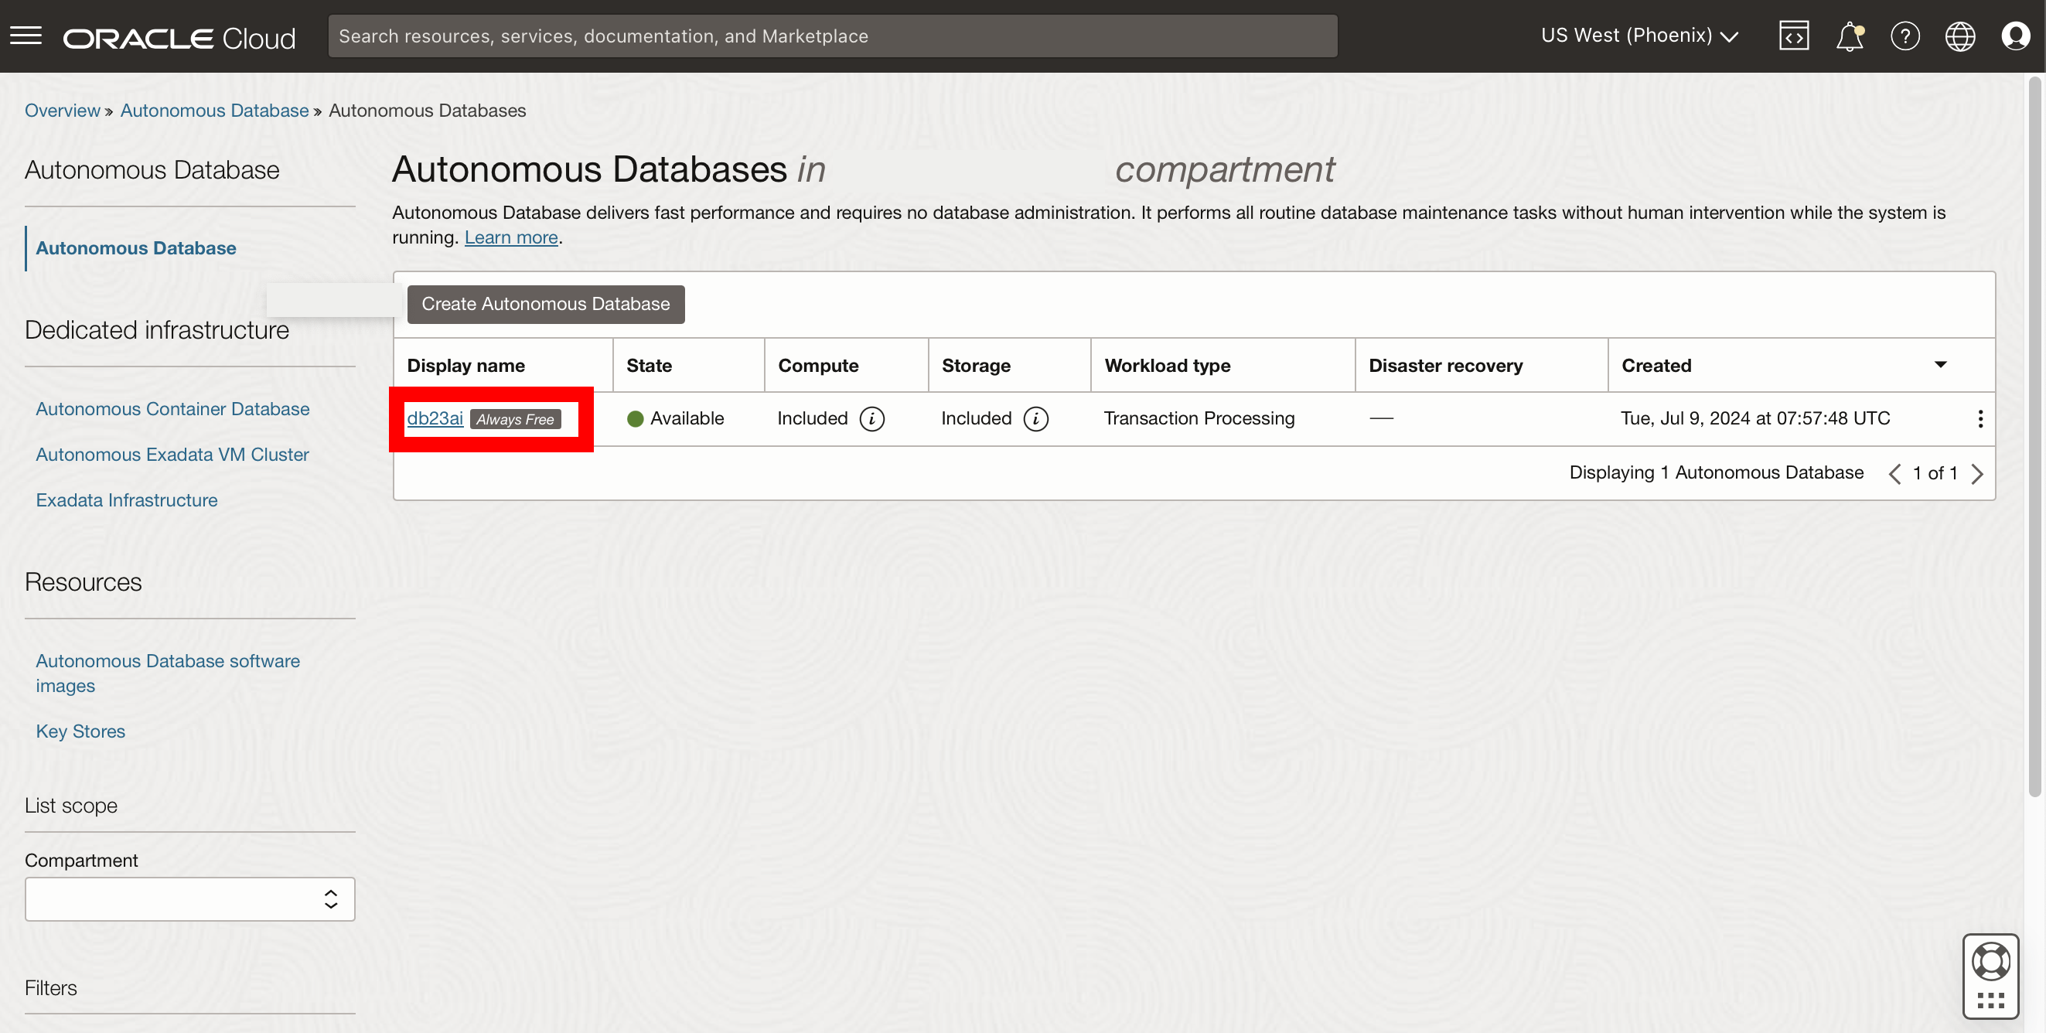The width and height of the screenshot is (2046, 1033).
Task: Open Autonomous Database software images
Action: (x=168, y=673)
